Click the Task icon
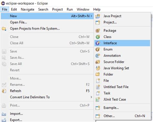This screenshot has height=122, width=153. coord(98,93)
